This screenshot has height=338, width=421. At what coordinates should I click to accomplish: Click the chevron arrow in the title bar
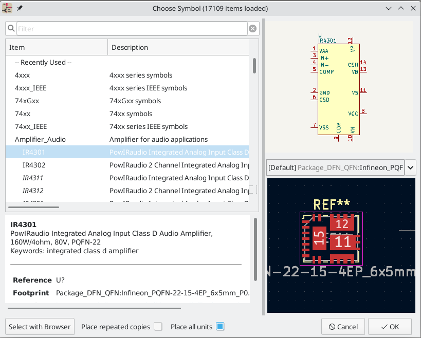(x=389, y=8)
